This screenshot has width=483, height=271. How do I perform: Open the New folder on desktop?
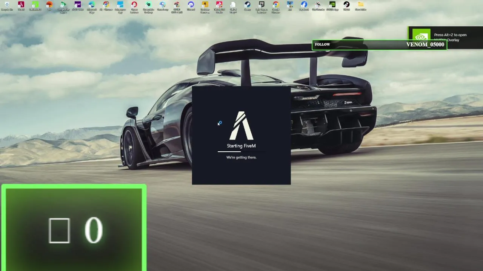[360, 6]
